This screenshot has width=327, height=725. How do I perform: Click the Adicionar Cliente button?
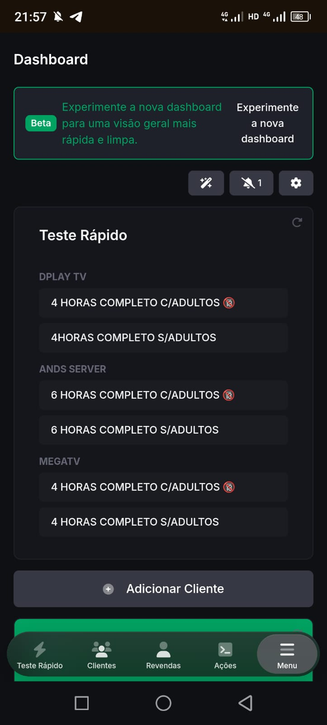pyautogui.click(x=163, y=589)
